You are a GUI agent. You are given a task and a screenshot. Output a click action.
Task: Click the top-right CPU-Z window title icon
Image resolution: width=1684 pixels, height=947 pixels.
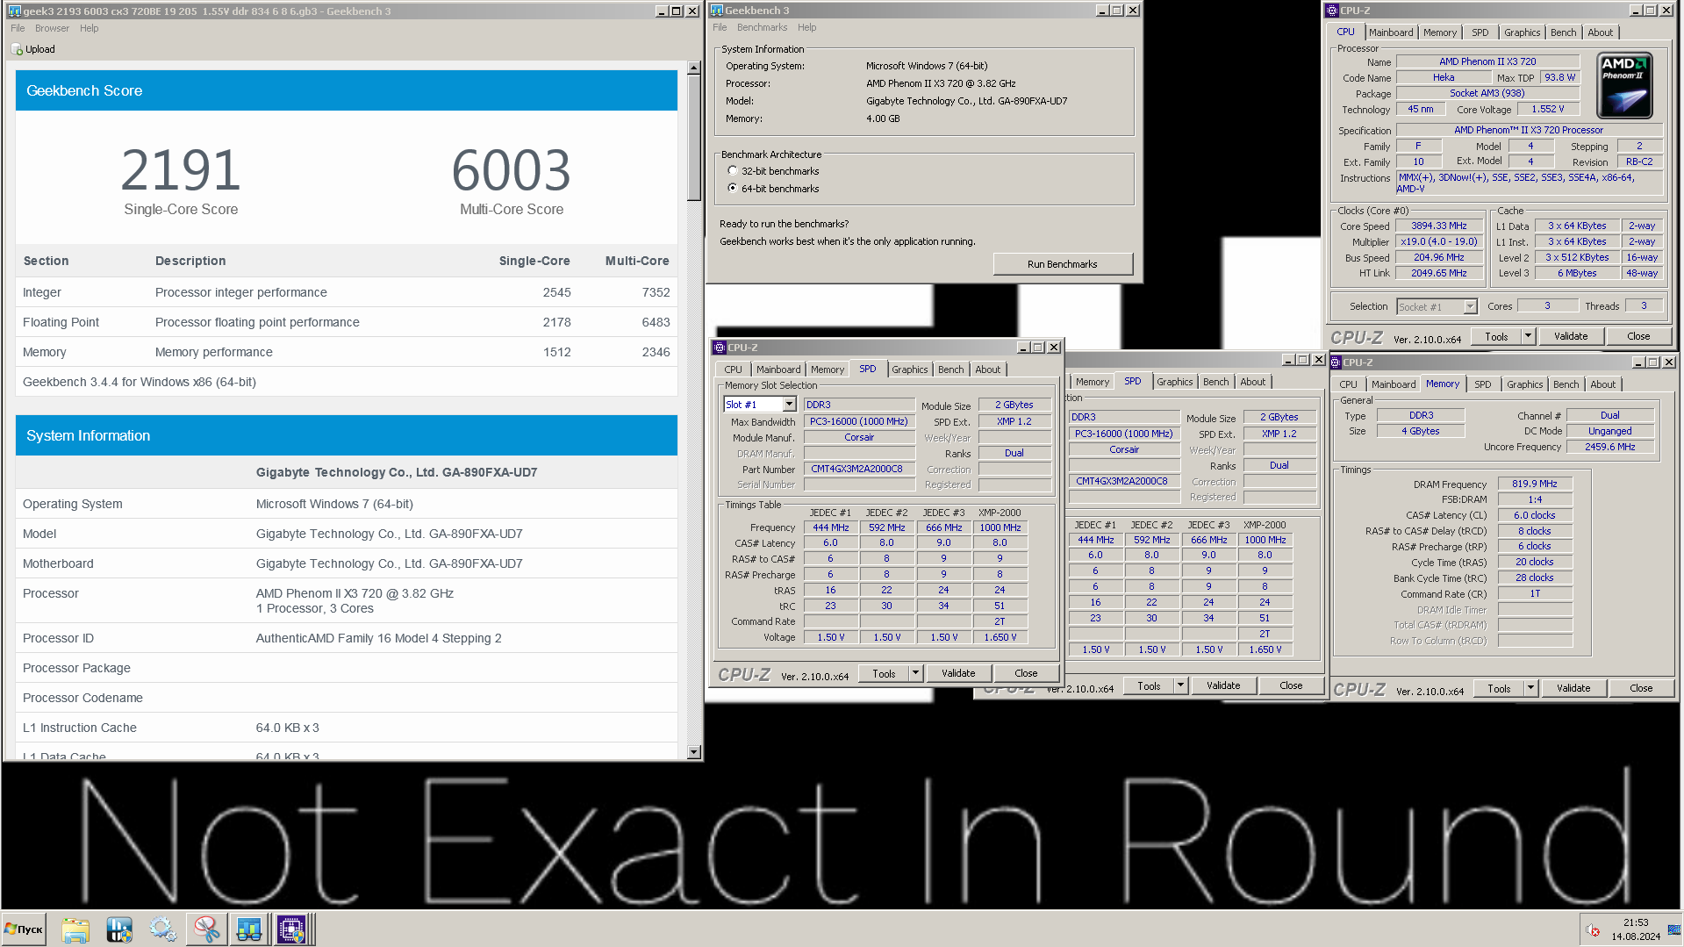(1332, 11)
